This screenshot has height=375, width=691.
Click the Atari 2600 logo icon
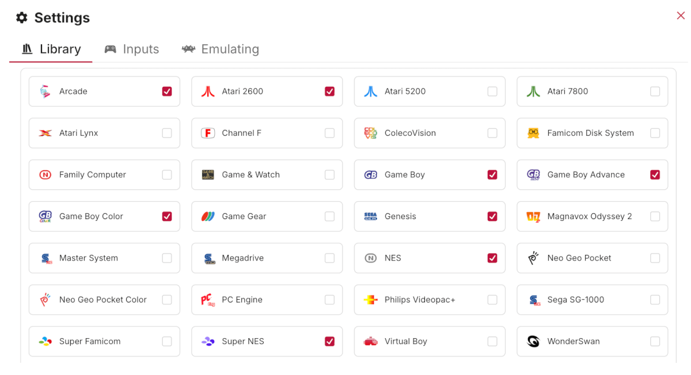coord(208,91)
